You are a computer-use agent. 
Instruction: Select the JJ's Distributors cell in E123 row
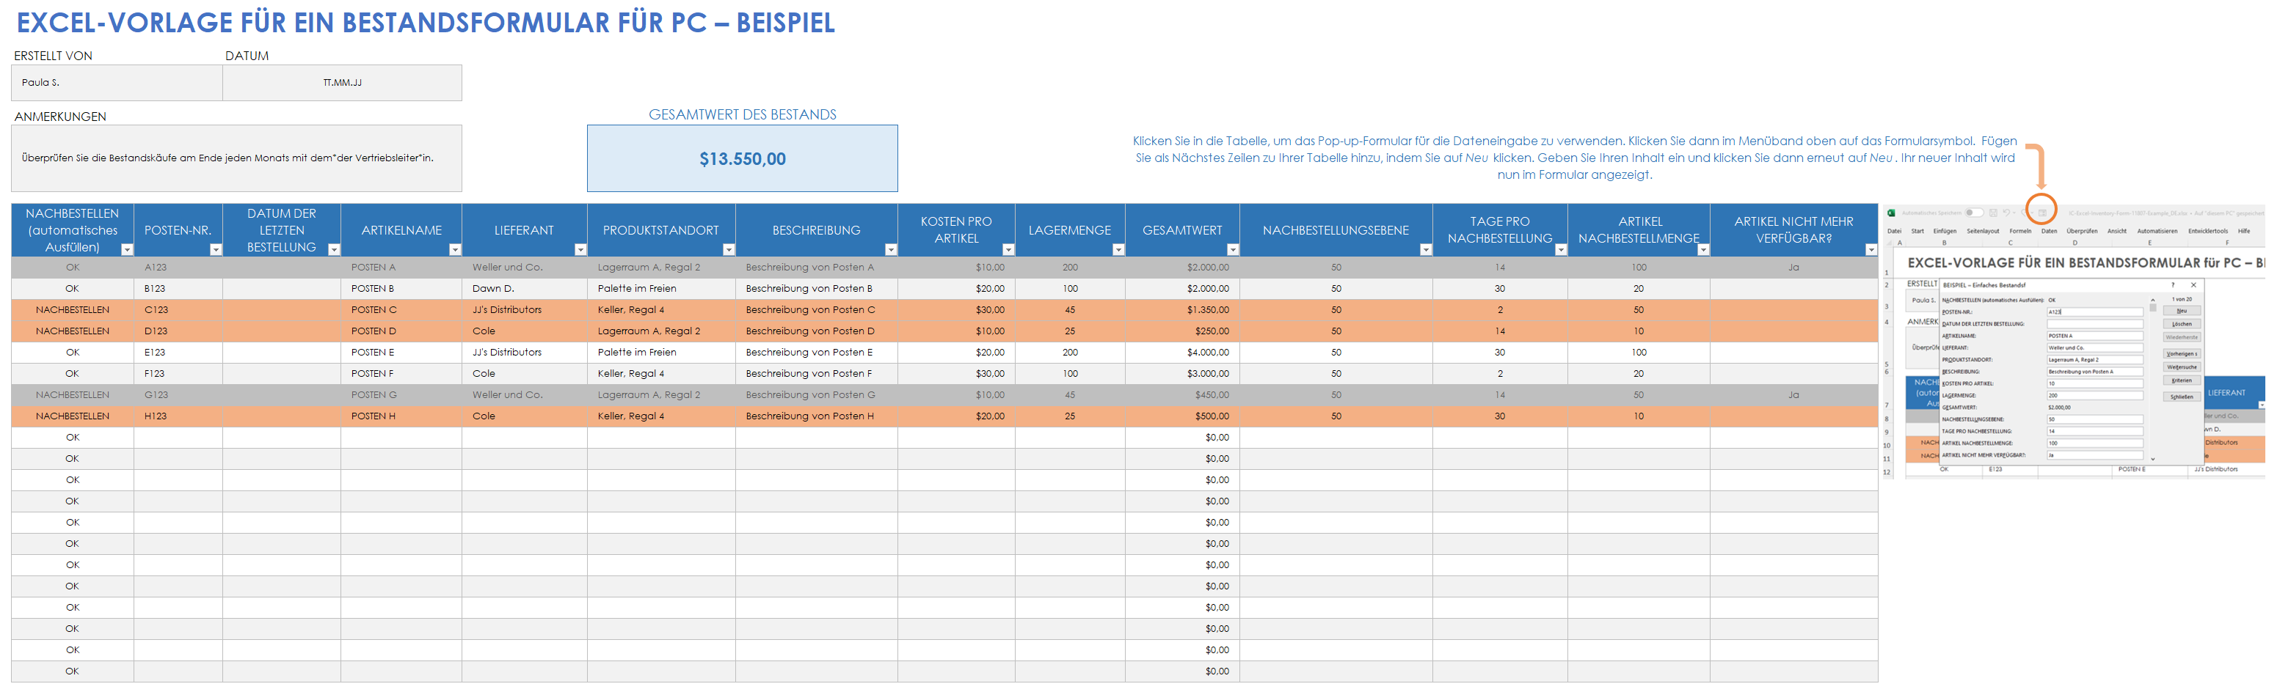click(524, 352)
